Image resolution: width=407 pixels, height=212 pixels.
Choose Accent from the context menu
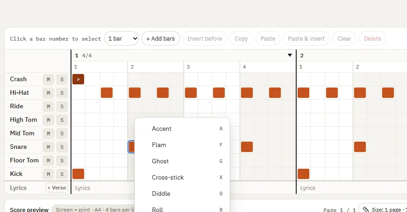[x=182, y=129]
